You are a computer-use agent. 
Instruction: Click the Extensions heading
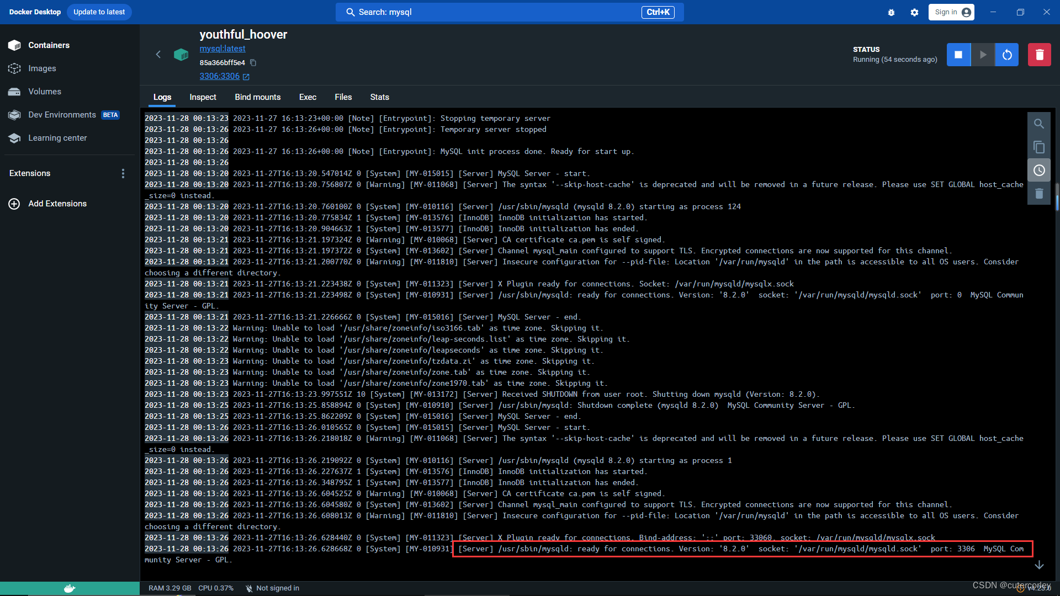click(x=30, y=173)
